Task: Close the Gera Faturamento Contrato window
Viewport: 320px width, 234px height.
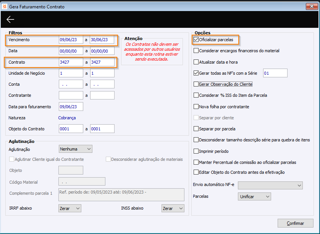Action: 312,6
